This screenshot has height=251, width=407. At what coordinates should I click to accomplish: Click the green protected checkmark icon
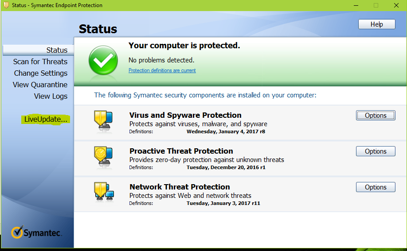[103, 60]
